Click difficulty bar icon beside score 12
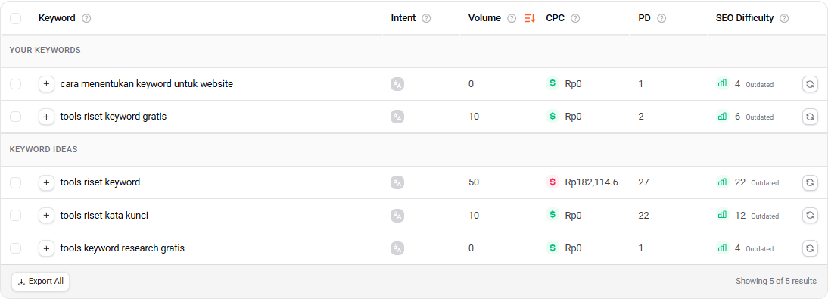The width and height of the screenshot is (828, 299). point(722,215)
